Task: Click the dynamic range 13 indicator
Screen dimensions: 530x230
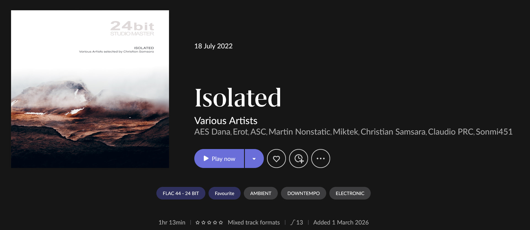Action: tap(297, 223)
